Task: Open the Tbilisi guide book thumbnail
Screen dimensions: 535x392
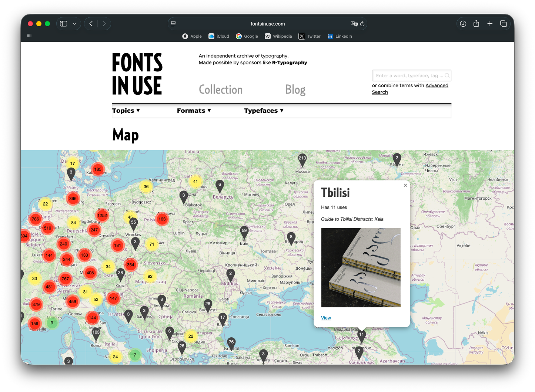Action: (361, 267)
